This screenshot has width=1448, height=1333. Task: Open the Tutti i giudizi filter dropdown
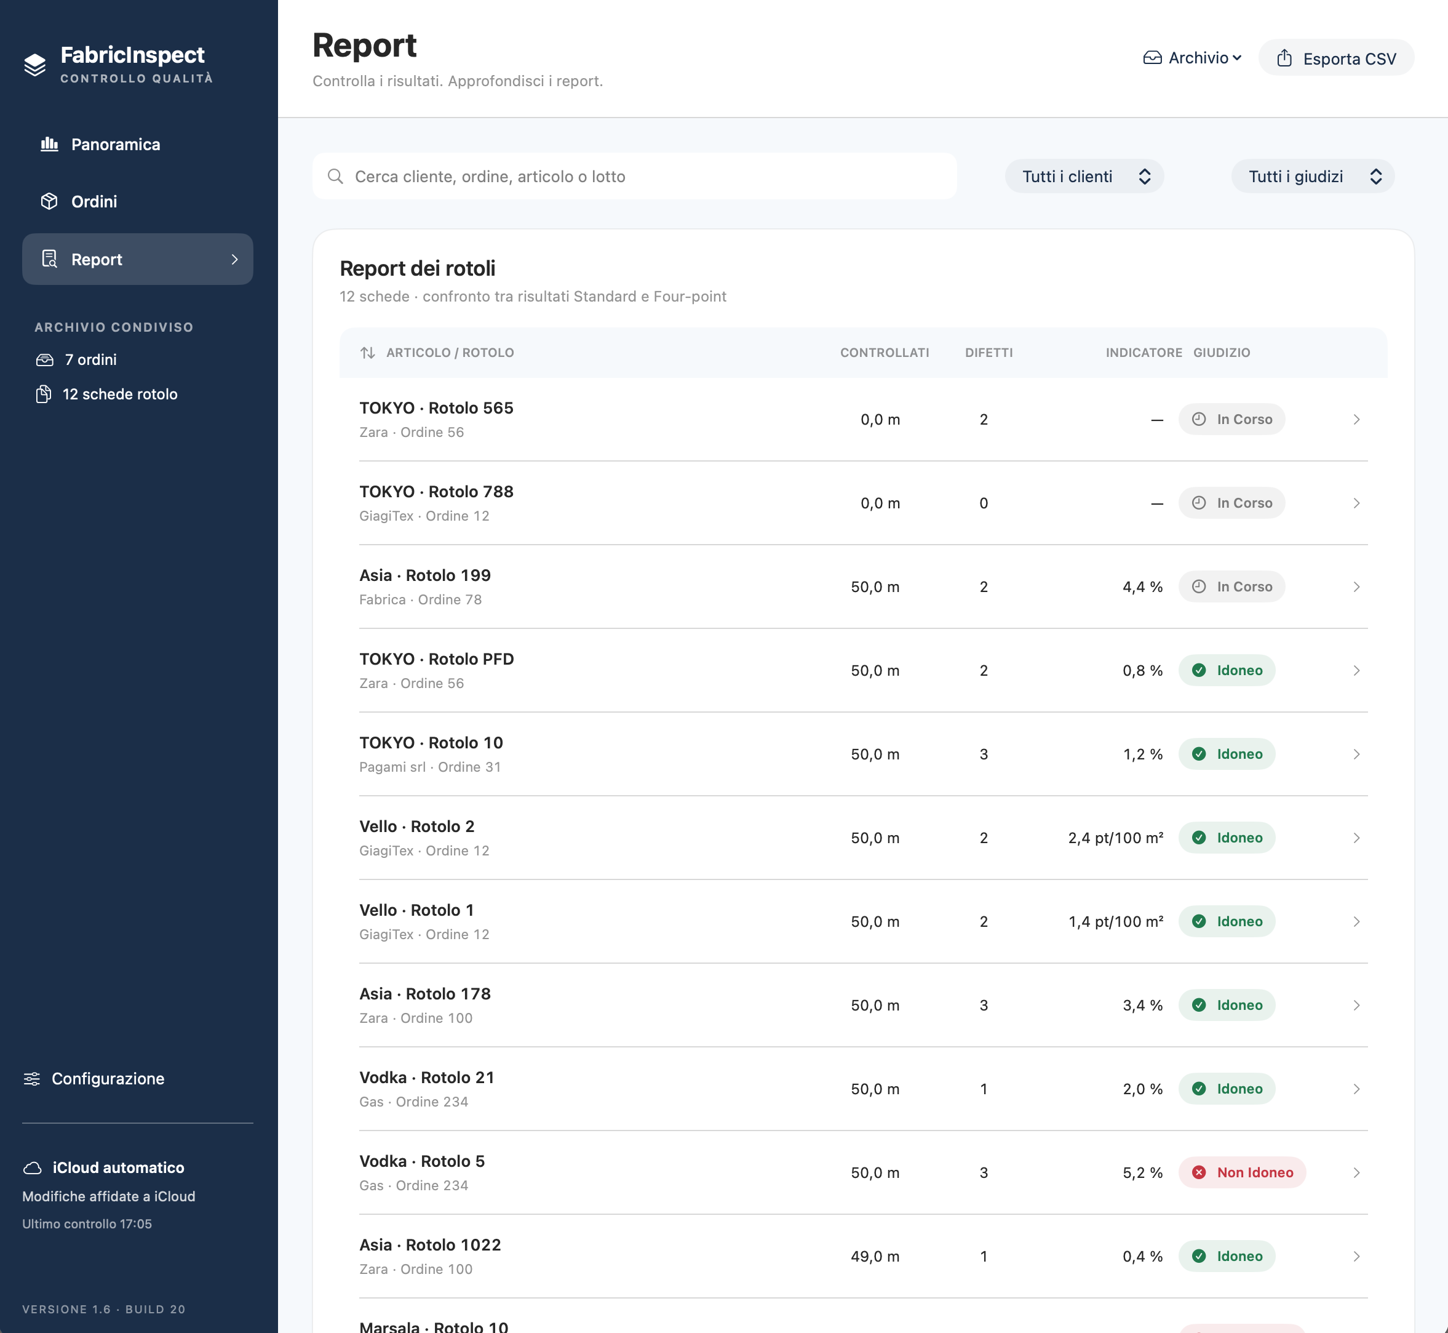(x=1313, y=177)
